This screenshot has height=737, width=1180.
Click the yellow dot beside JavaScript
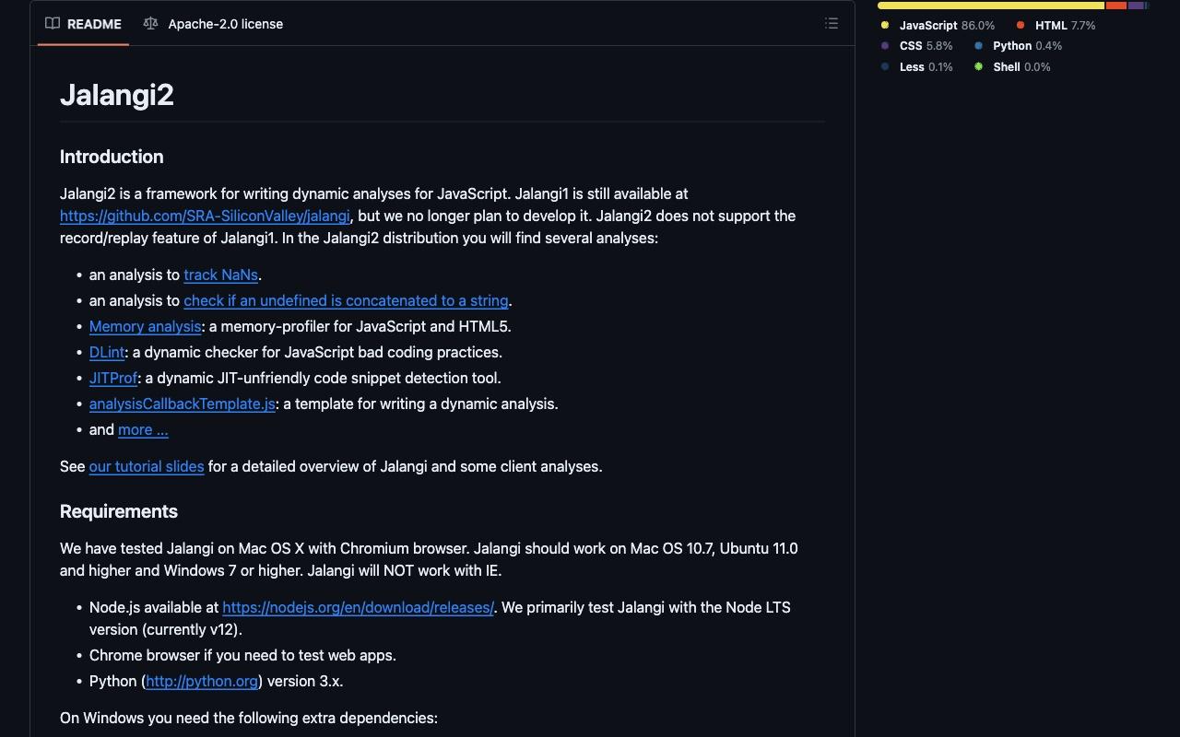tap(885, 26)
